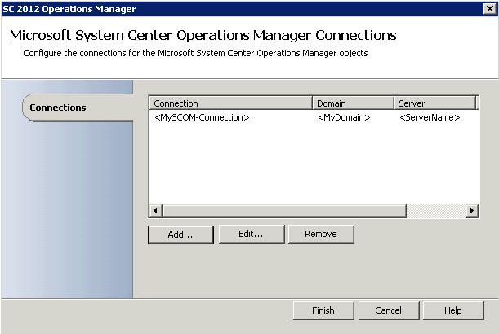Click the right scroll arrow of list
Screen dimensions: 499x334
tap(472, 210)
